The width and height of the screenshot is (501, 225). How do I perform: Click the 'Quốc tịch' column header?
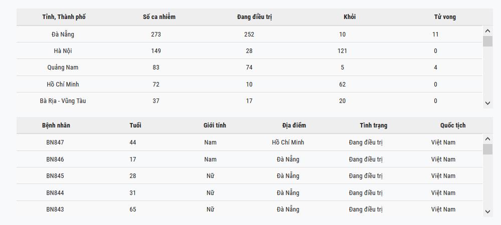coord(453,125)
